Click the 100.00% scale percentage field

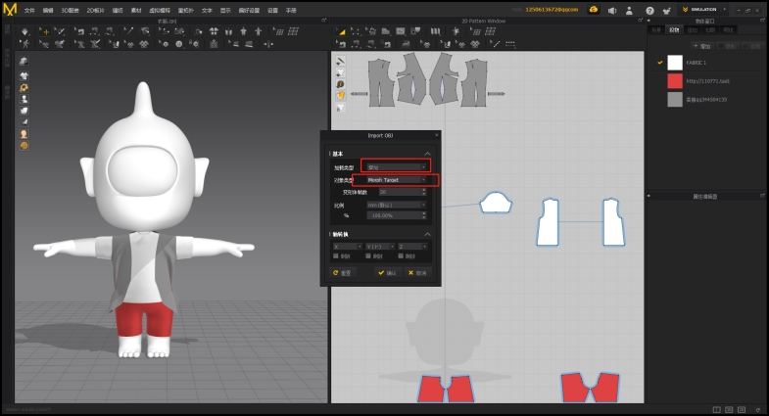coord(394,215)
